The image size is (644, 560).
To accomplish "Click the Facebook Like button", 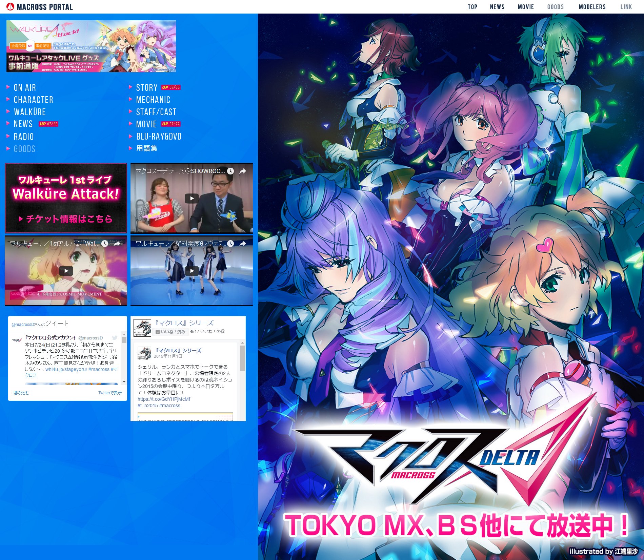I will coord(170,332).
